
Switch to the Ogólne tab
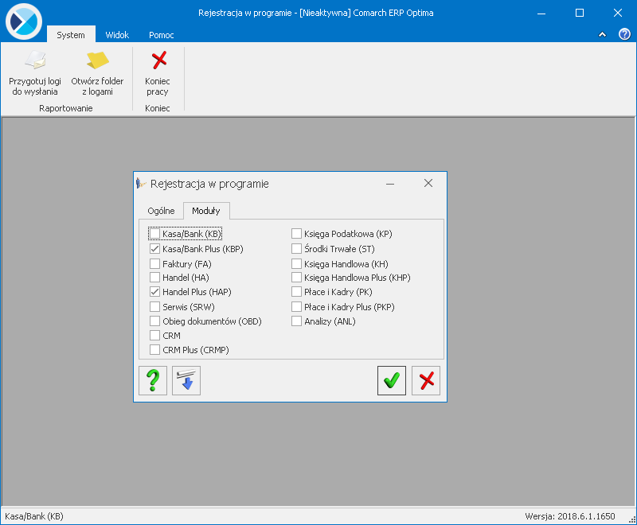(161, 211)
